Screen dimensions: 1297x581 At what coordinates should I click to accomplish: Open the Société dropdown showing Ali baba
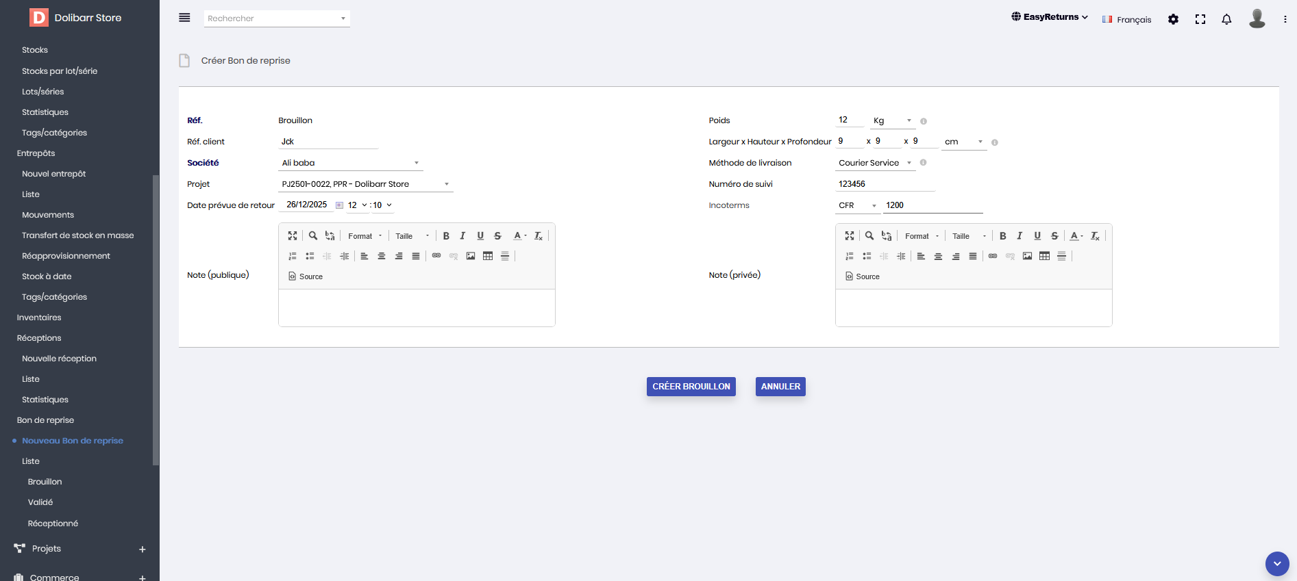coord(350,163)
